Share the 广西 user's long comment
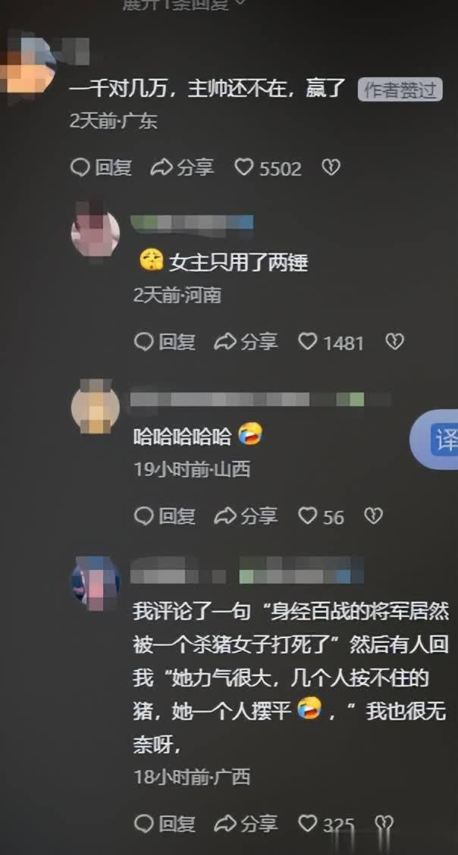458x855 pixels. tap(246, 823)
